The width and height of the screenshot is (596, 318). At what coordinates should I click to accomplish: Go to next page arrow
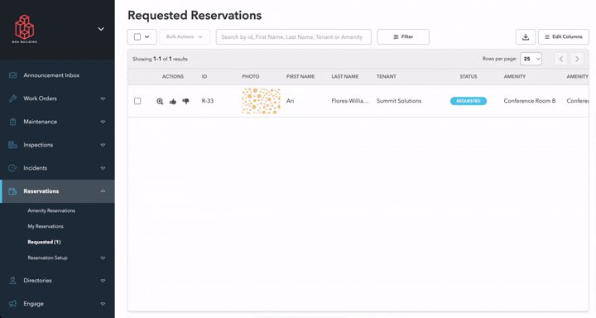tap(577, 59)
